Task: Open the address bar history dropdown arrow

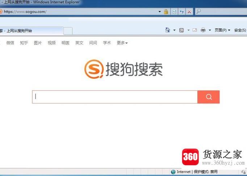Action: tap(160, 12)
